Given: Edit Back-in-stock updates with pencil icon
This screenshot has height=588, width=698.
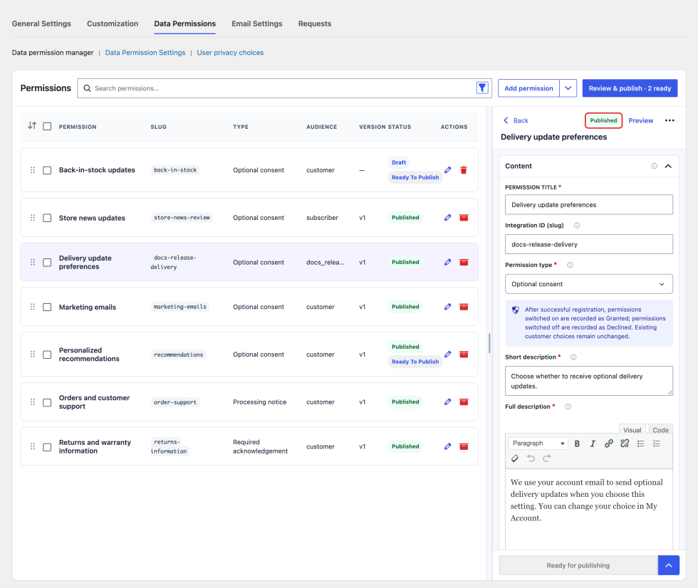Looking at the screenshot, I should 448,170.
